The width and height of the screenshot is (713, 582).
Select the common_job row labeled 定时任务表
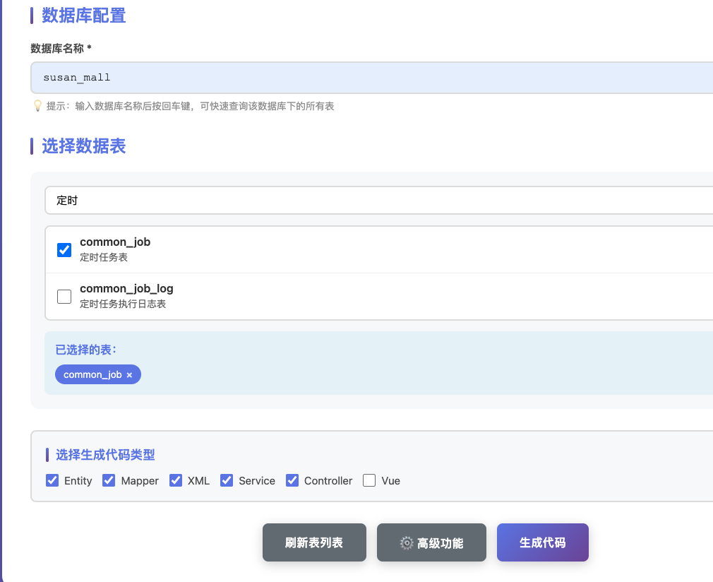click(x=115, y=250)
